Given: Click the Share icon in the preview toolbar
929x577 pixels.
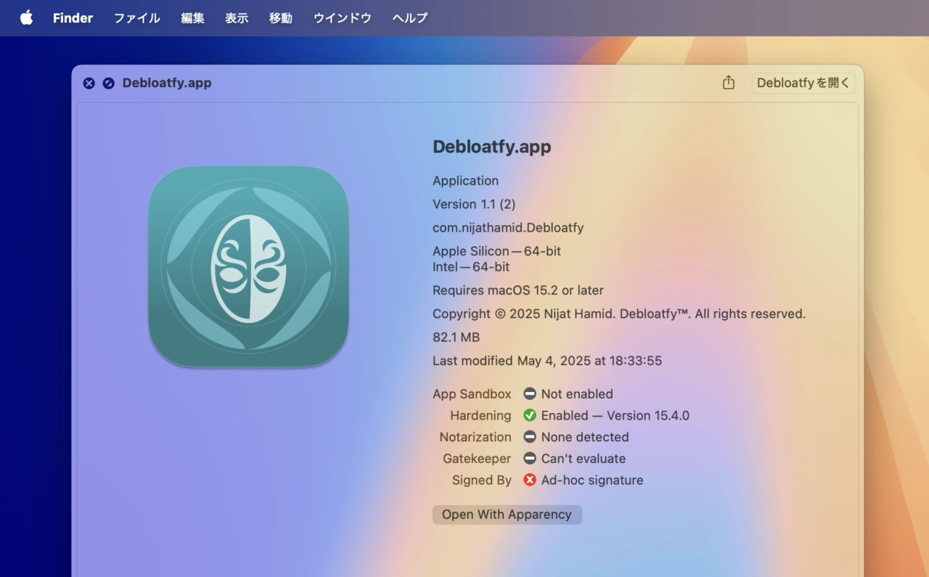Looking at the screenshot, I should [x=729, y=83].
